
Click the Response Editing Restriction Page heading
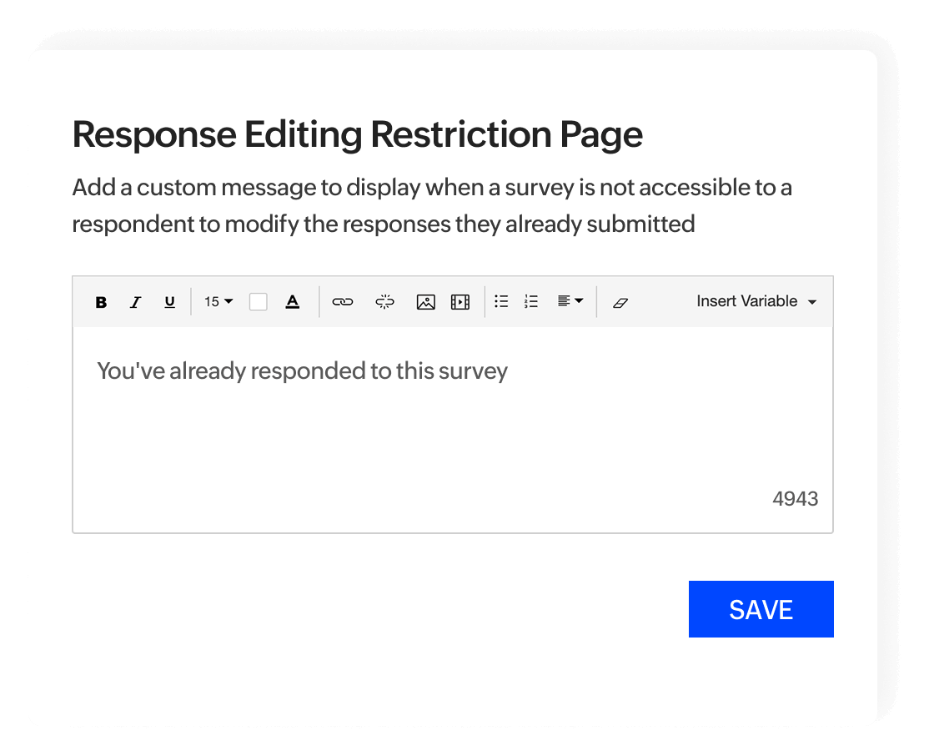(x=357, y=134)
